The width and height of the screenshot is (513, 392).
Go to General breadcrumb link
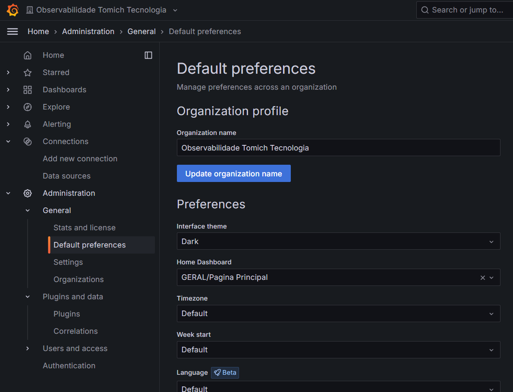click(x=142, y=31)
